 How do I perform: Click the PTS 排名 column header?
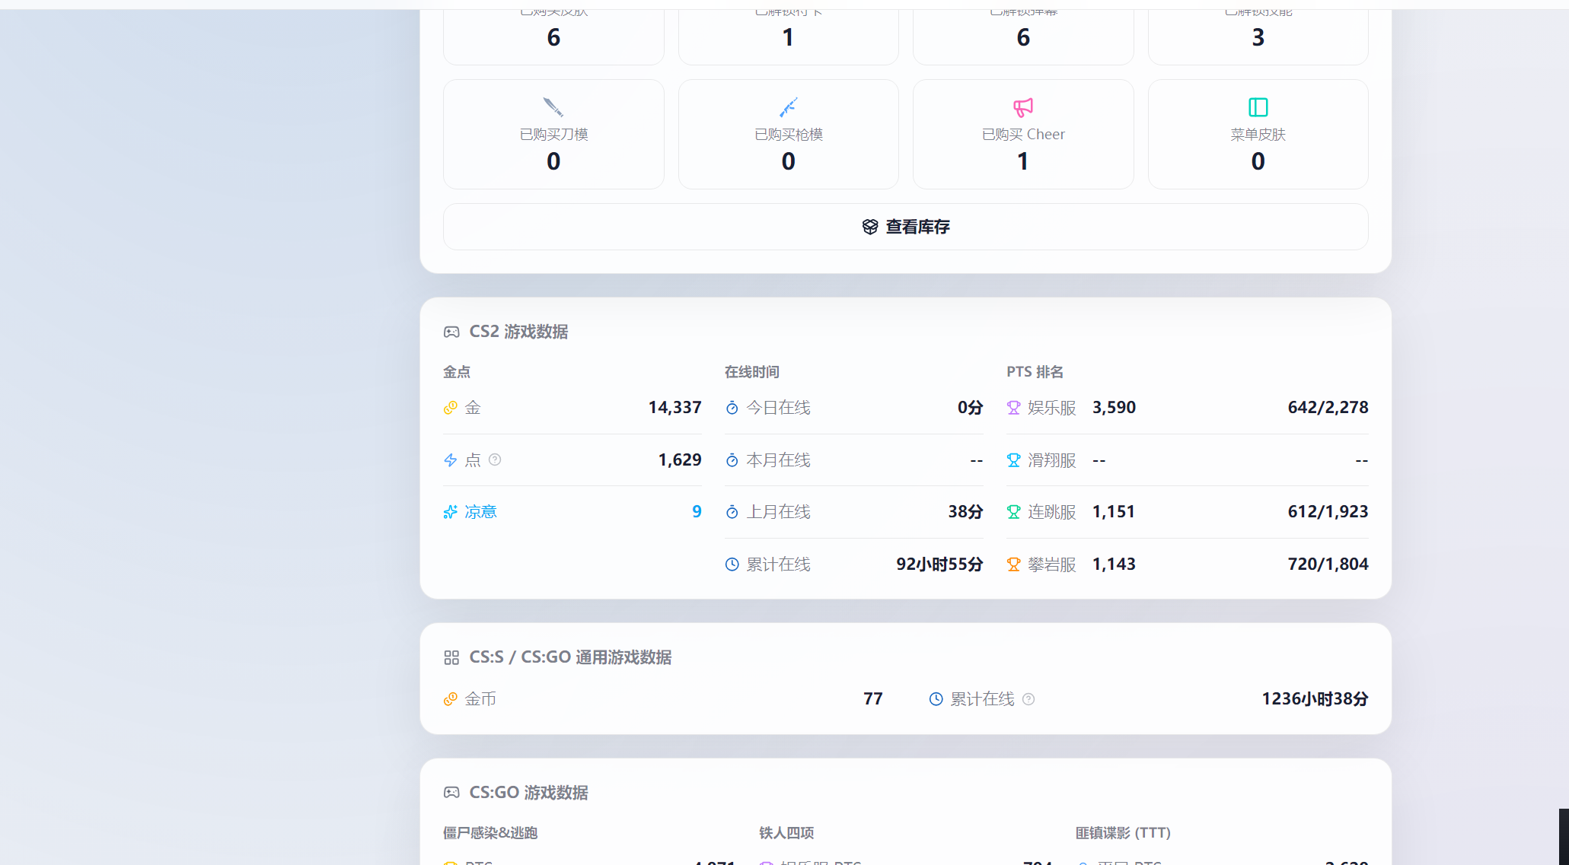click(x=1035, y=372)
